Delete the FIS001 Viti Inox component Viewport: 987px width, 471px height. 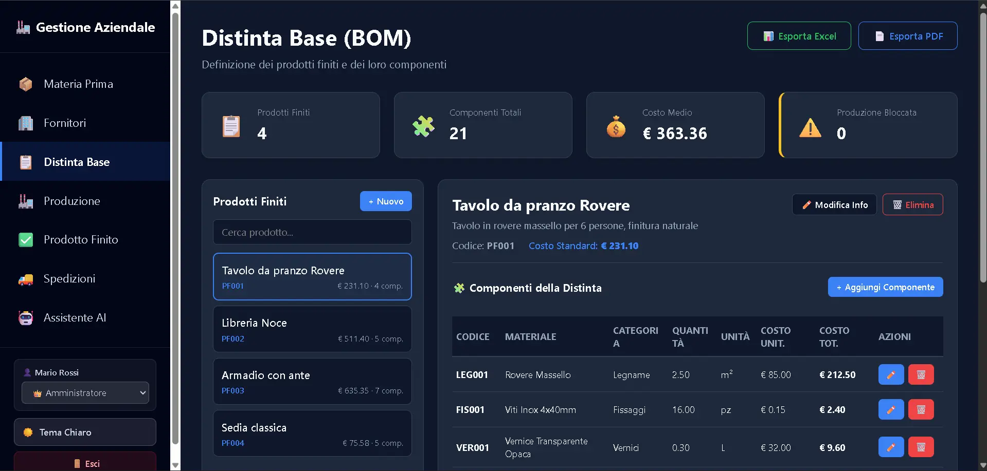[921, 409]
